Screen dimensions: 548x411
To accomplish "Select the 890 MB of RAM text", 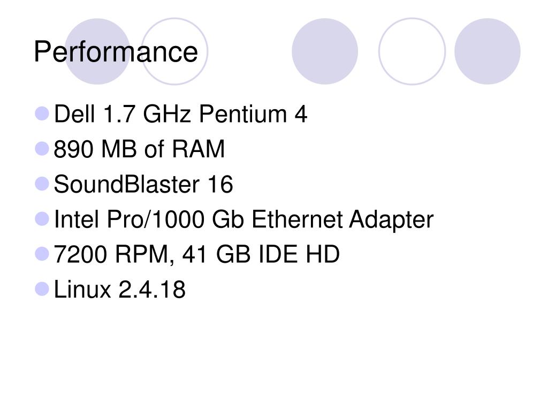I will [139, 149].
